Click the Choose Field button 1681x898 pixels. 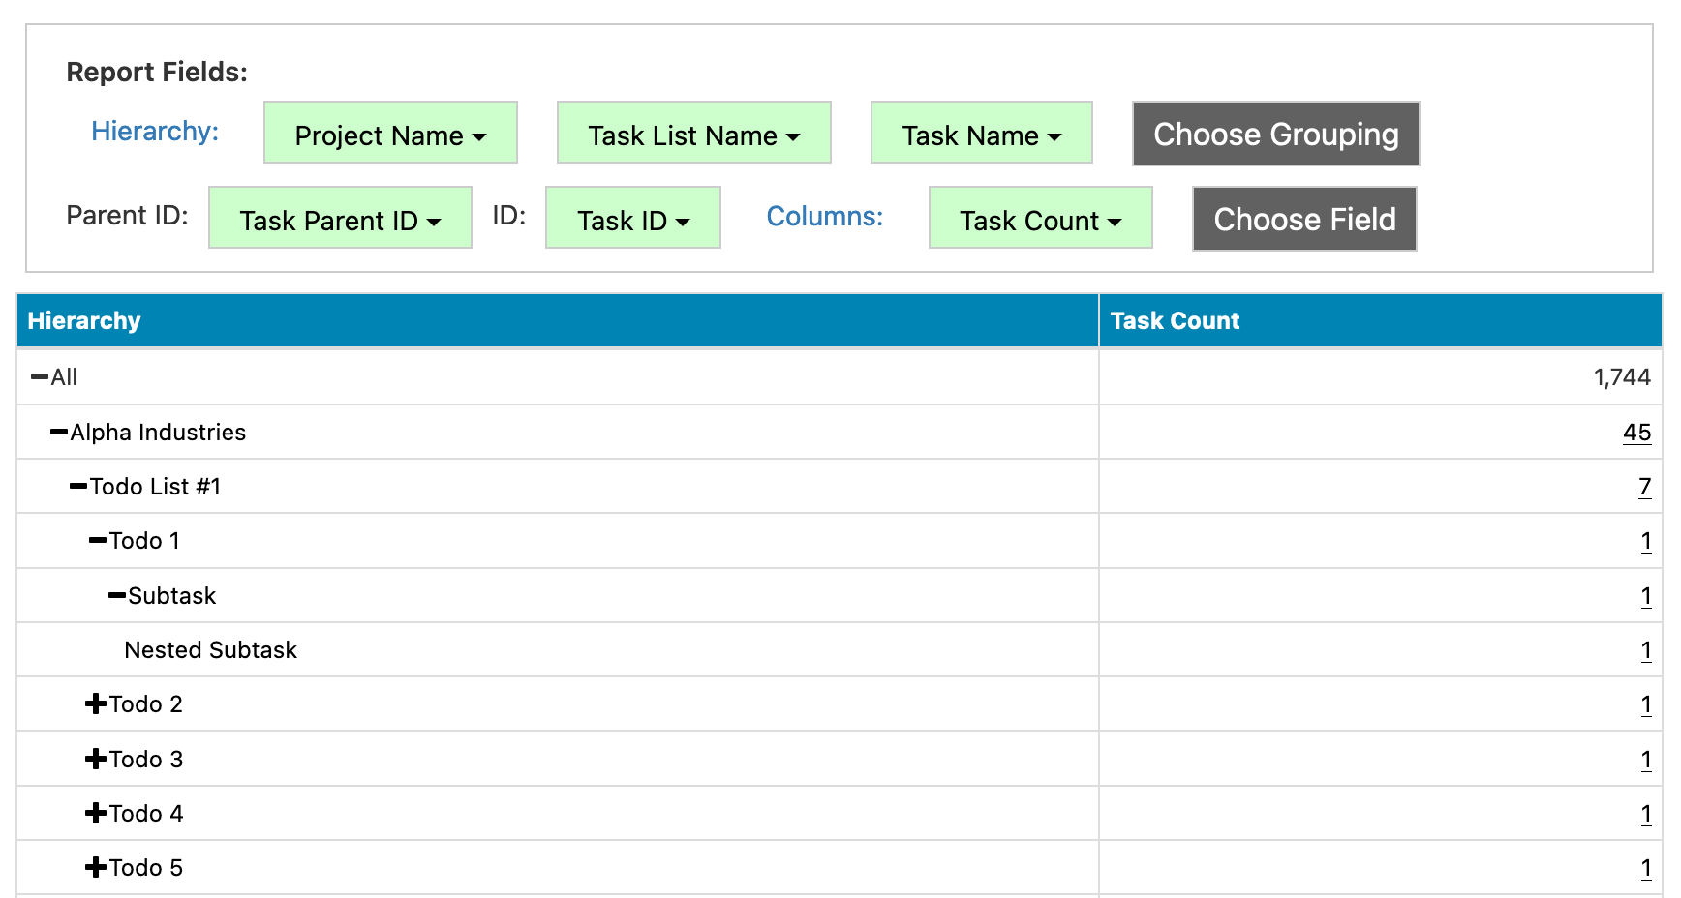click(1303, 220)
